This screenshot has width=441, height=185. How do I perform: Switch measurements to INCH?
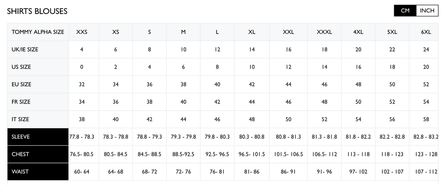427,11
